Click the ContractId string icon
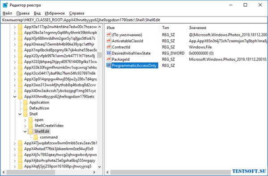 point(109,47)
